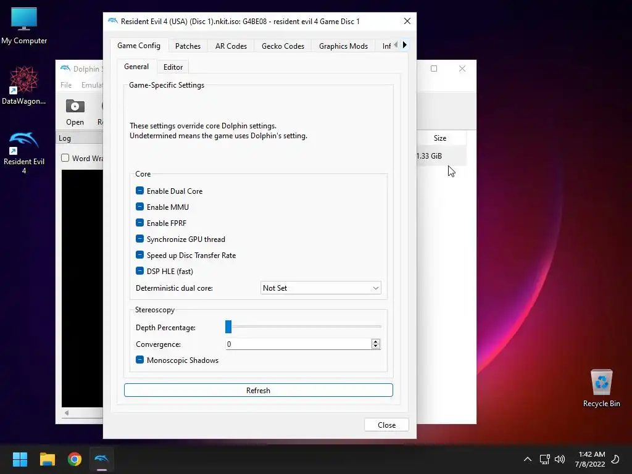
Task: Launch Google Chrome from the taskbar
Action: tap(75, 459)
